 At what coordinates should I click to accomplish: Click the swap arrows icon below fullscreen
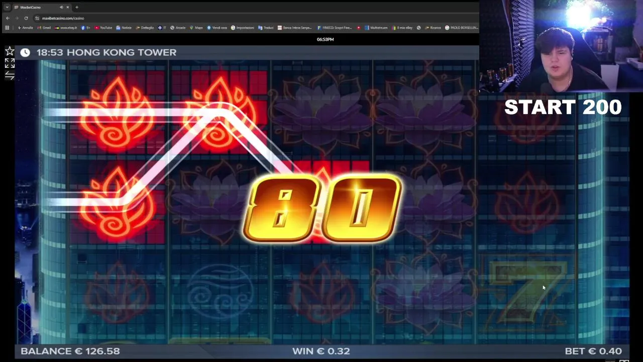(x=10, y=75)
